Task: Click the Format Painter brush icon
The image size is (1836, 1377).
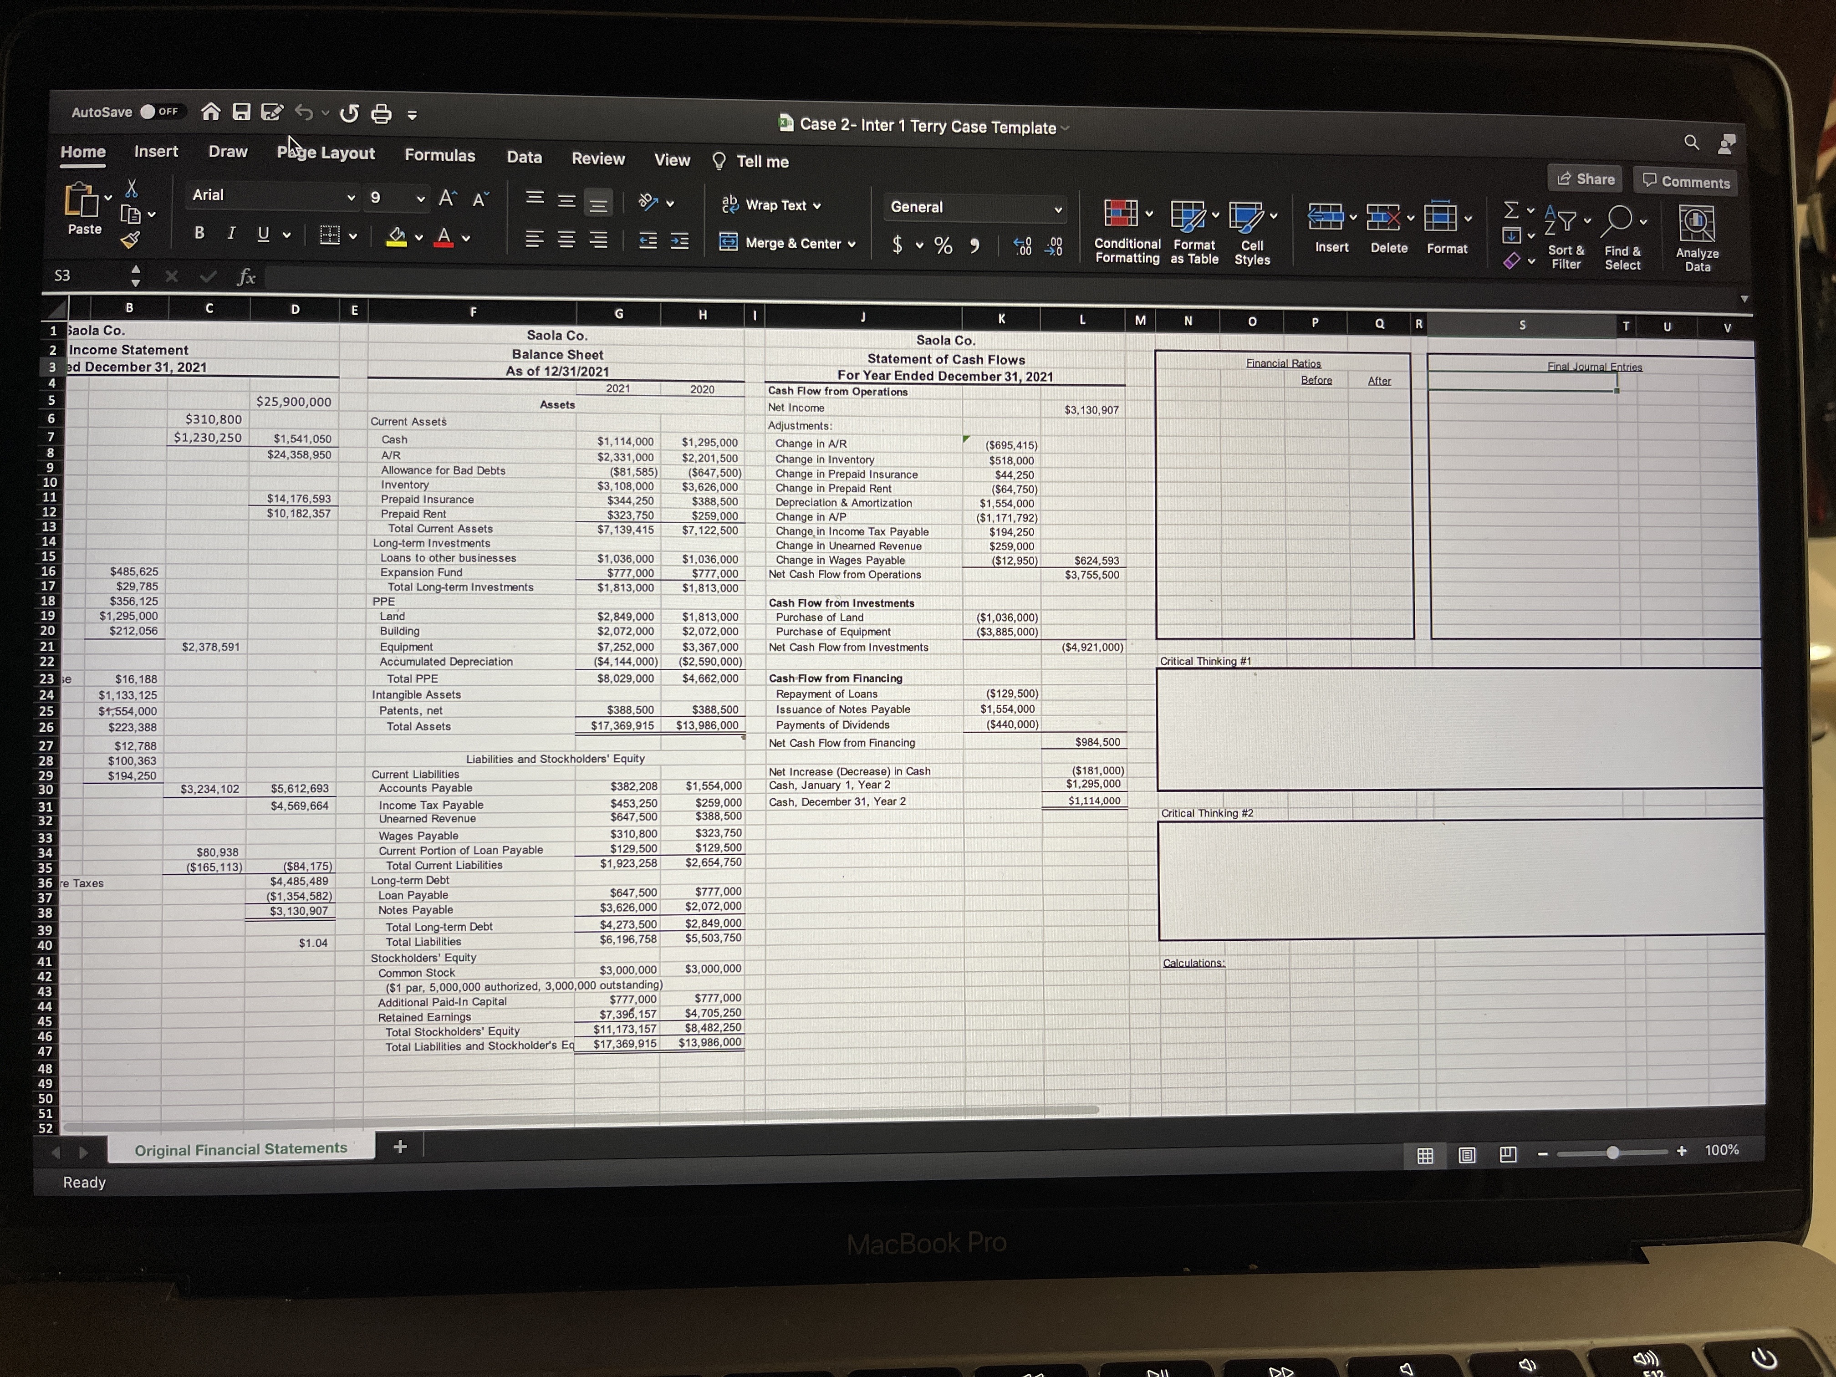Action: [x=130, y=241]
